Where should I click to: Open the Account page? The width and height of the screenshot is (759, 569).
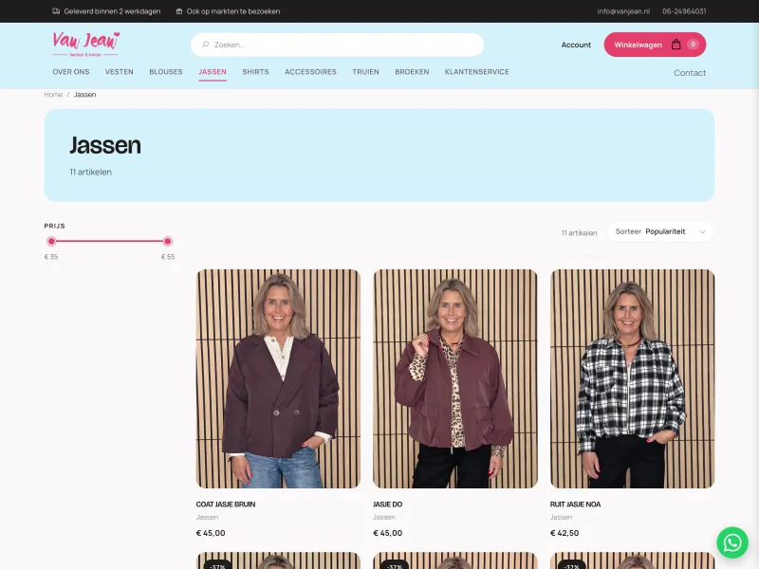tap(576, 45)
